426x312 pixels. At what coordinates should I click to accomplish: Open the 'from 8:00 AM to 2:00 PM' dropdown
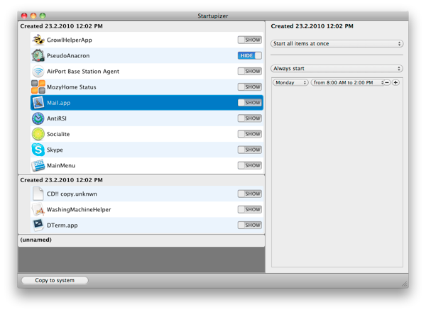point(347,82)
